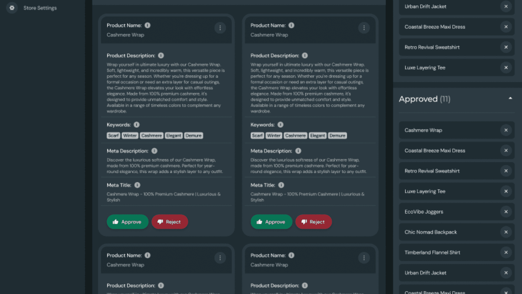Click the Scarf keyword tag in first card
The width and height of the screenshot is (522, 294).
pyautogui.click(x=114, y=136)
